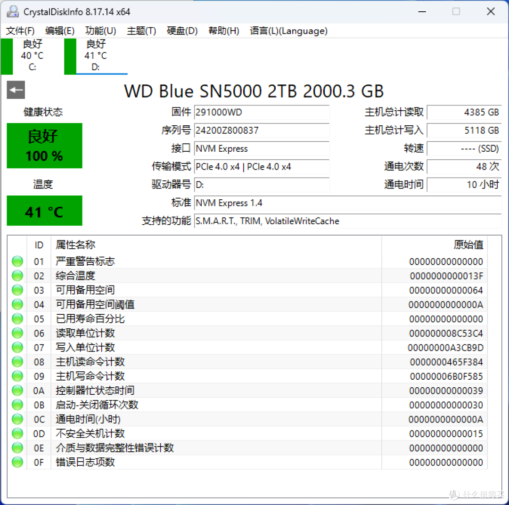Click the green 良好 100% health status panel

[x=44, y=146]
